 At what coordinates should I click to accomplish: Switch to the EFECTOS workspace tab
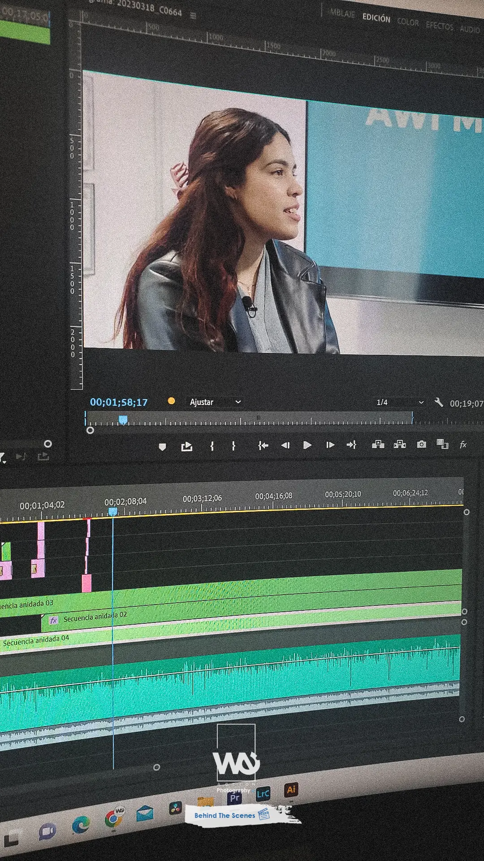click(440, 26)
